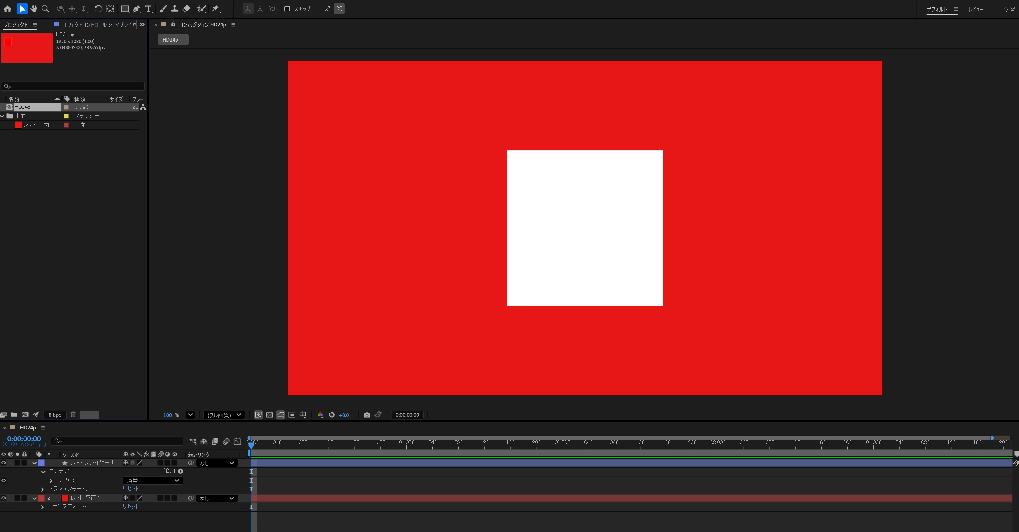Show the hidden panel tabs with the double chevron
The width and height of the screenshot is (1019, 532).
[x=142, y=24]
